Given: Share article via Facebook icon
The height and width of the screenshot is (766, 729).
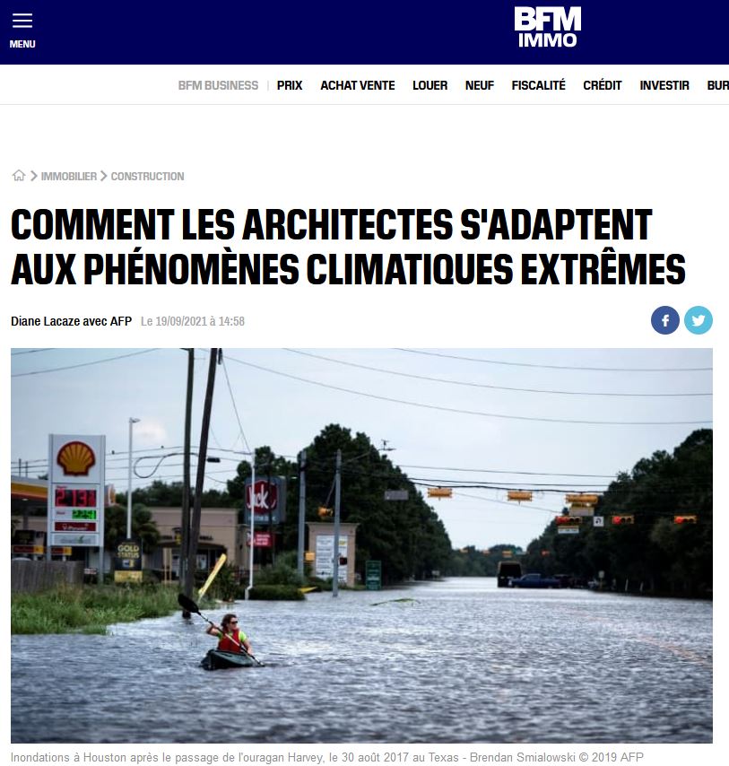Looking at the screenshot, I should [665, 320].
